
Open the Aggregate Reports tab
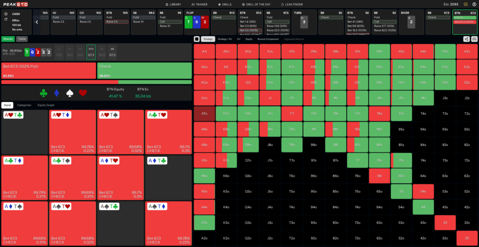(x=294, y=39)
